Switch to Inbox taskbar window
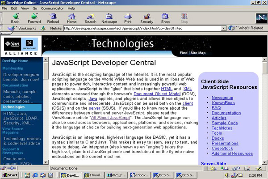The width and height of the screenshot is (268, 179). pos(140,175)
